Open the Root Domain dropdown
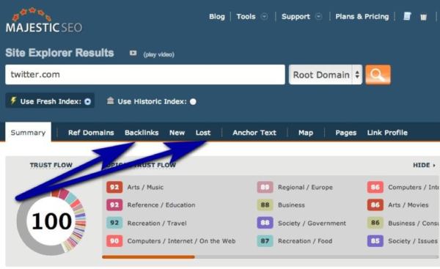Screen dimensions: 440x269 point(326,75)
